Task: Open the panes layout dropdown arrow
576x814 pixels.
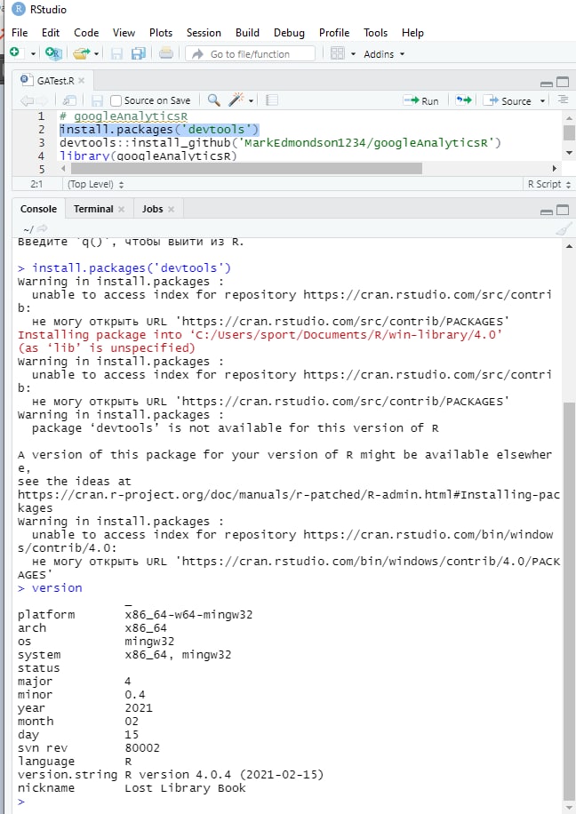Action: click(x=353, y=54)
